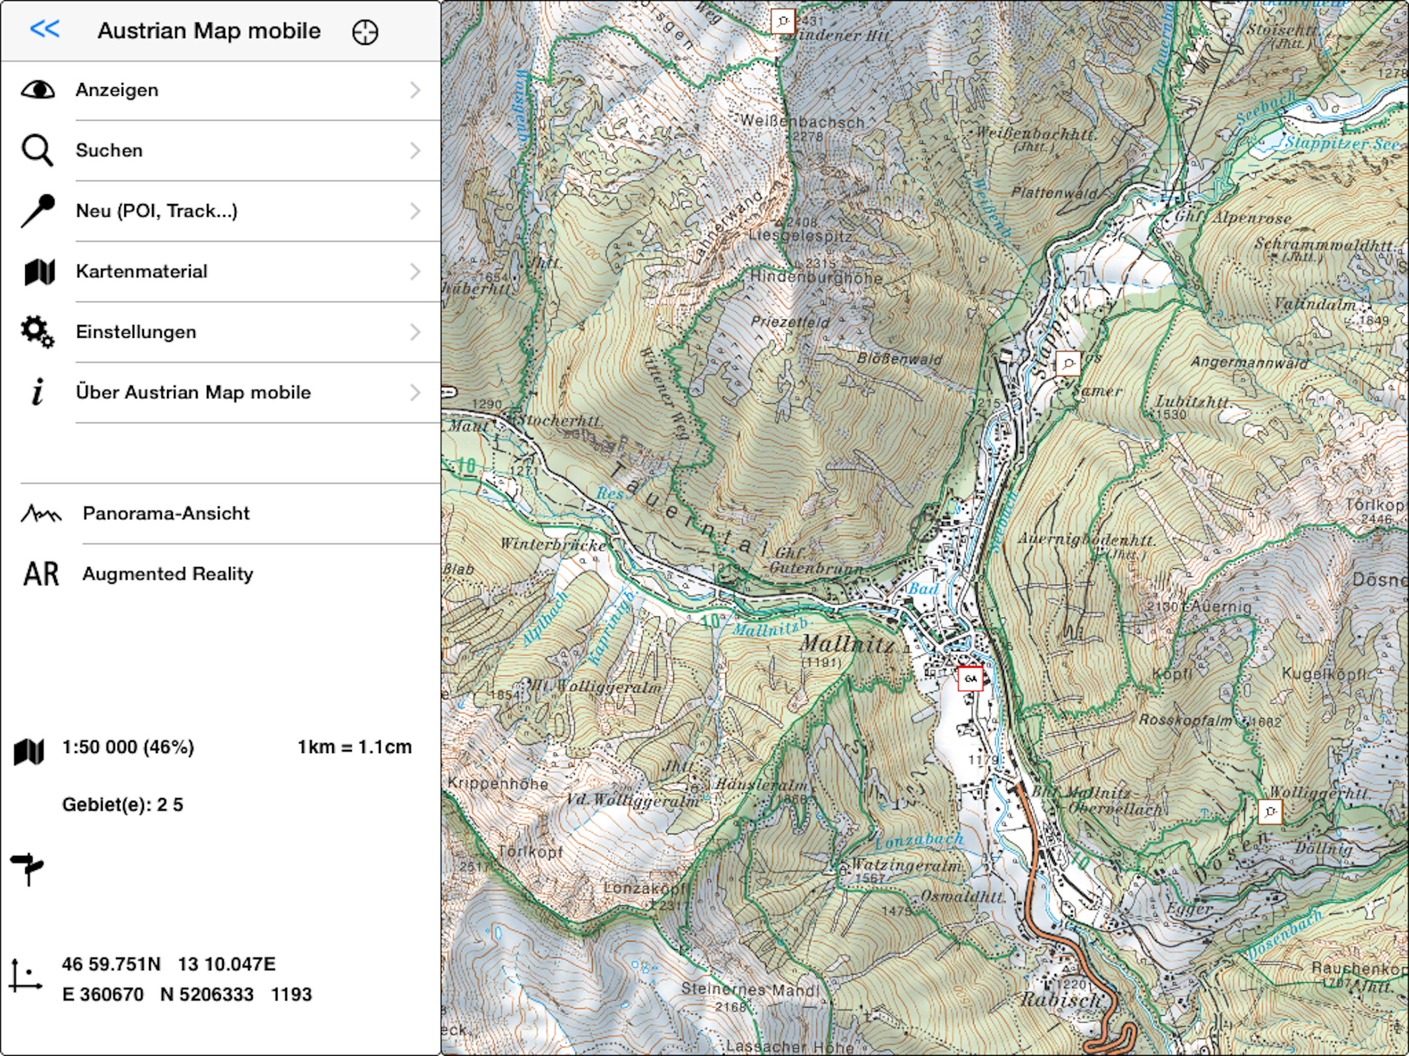Click the crosshair locate-position icon
Viewport: 1409px width, 1056px height.
point(365,32)
